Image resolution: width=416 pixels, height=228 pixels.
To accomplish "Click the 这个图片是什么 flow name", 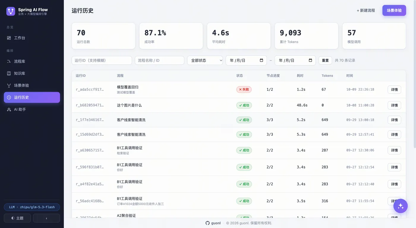I will pos(129,105).
